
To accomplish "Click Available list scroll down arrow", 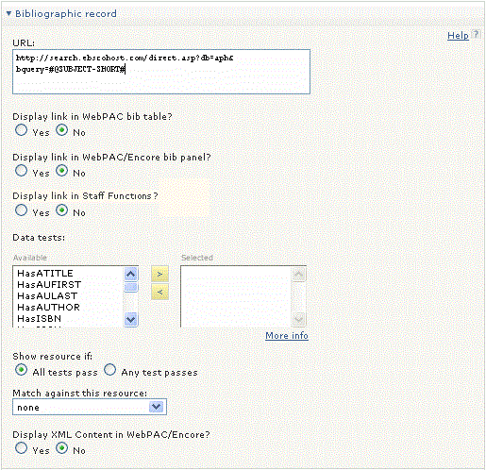I will (x=131, y=320).
